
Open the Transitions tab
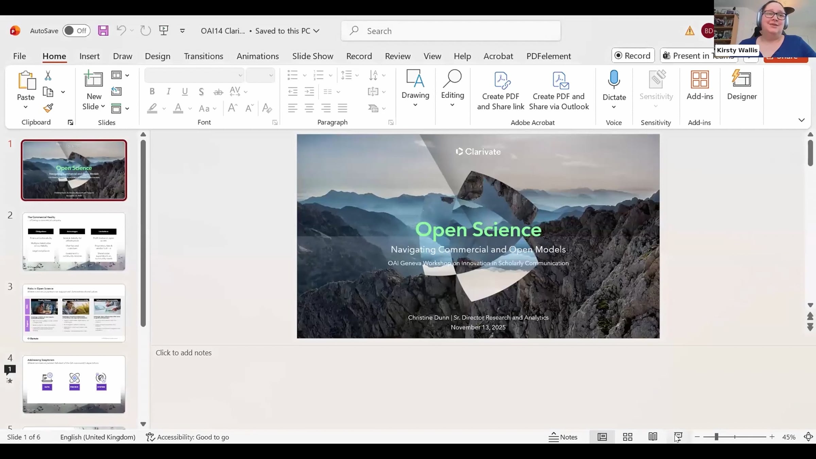point(203,56)
